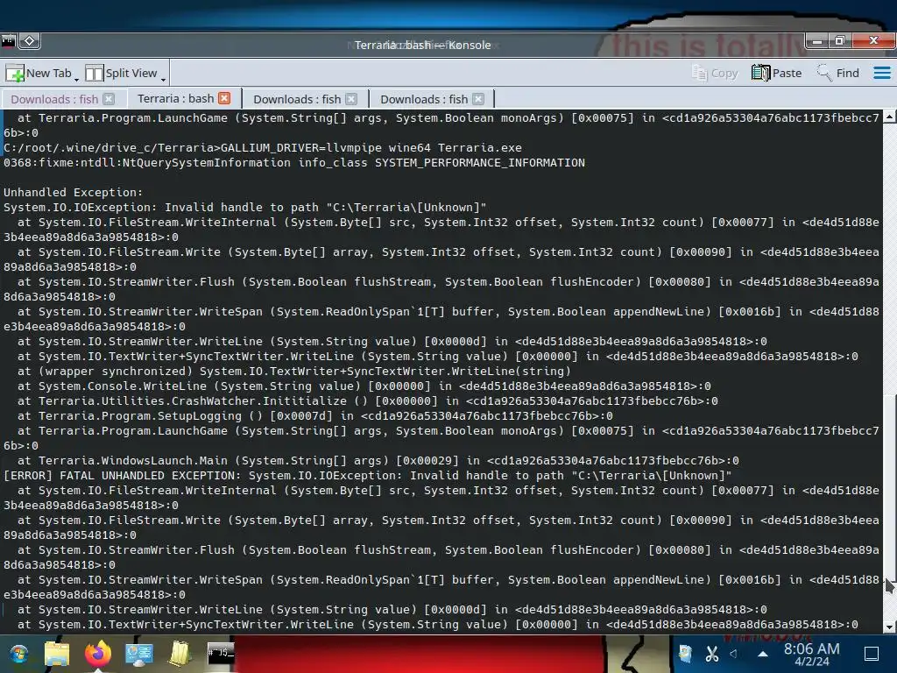
Task: Click the terminal scrollbar up arrow
Action: coord(890,117)
